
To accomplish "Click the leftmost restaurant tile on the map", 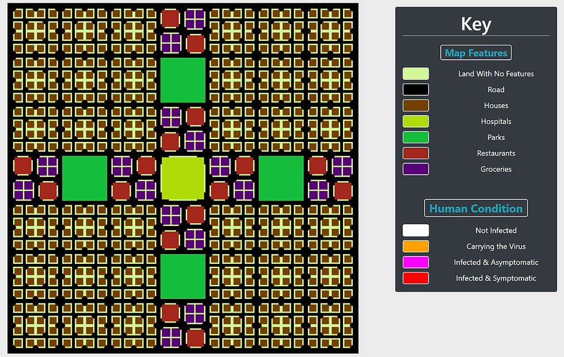I will [x=22, y=166].
